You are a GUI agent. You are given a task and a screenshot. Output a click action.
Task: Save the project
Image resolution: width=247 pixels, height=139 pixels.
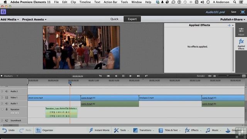[233, 12]
